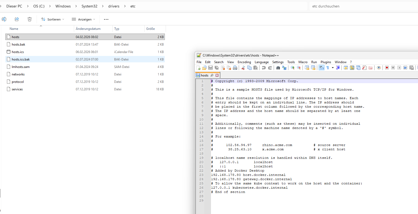Click the Explorer delete trash icon
Viewport: 418px width, 214px height.
[30, 19]
